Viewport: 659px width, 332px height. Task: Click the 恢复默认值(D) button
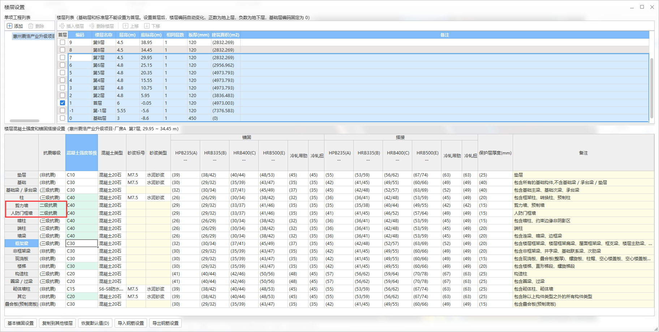(x=95, y=323)
